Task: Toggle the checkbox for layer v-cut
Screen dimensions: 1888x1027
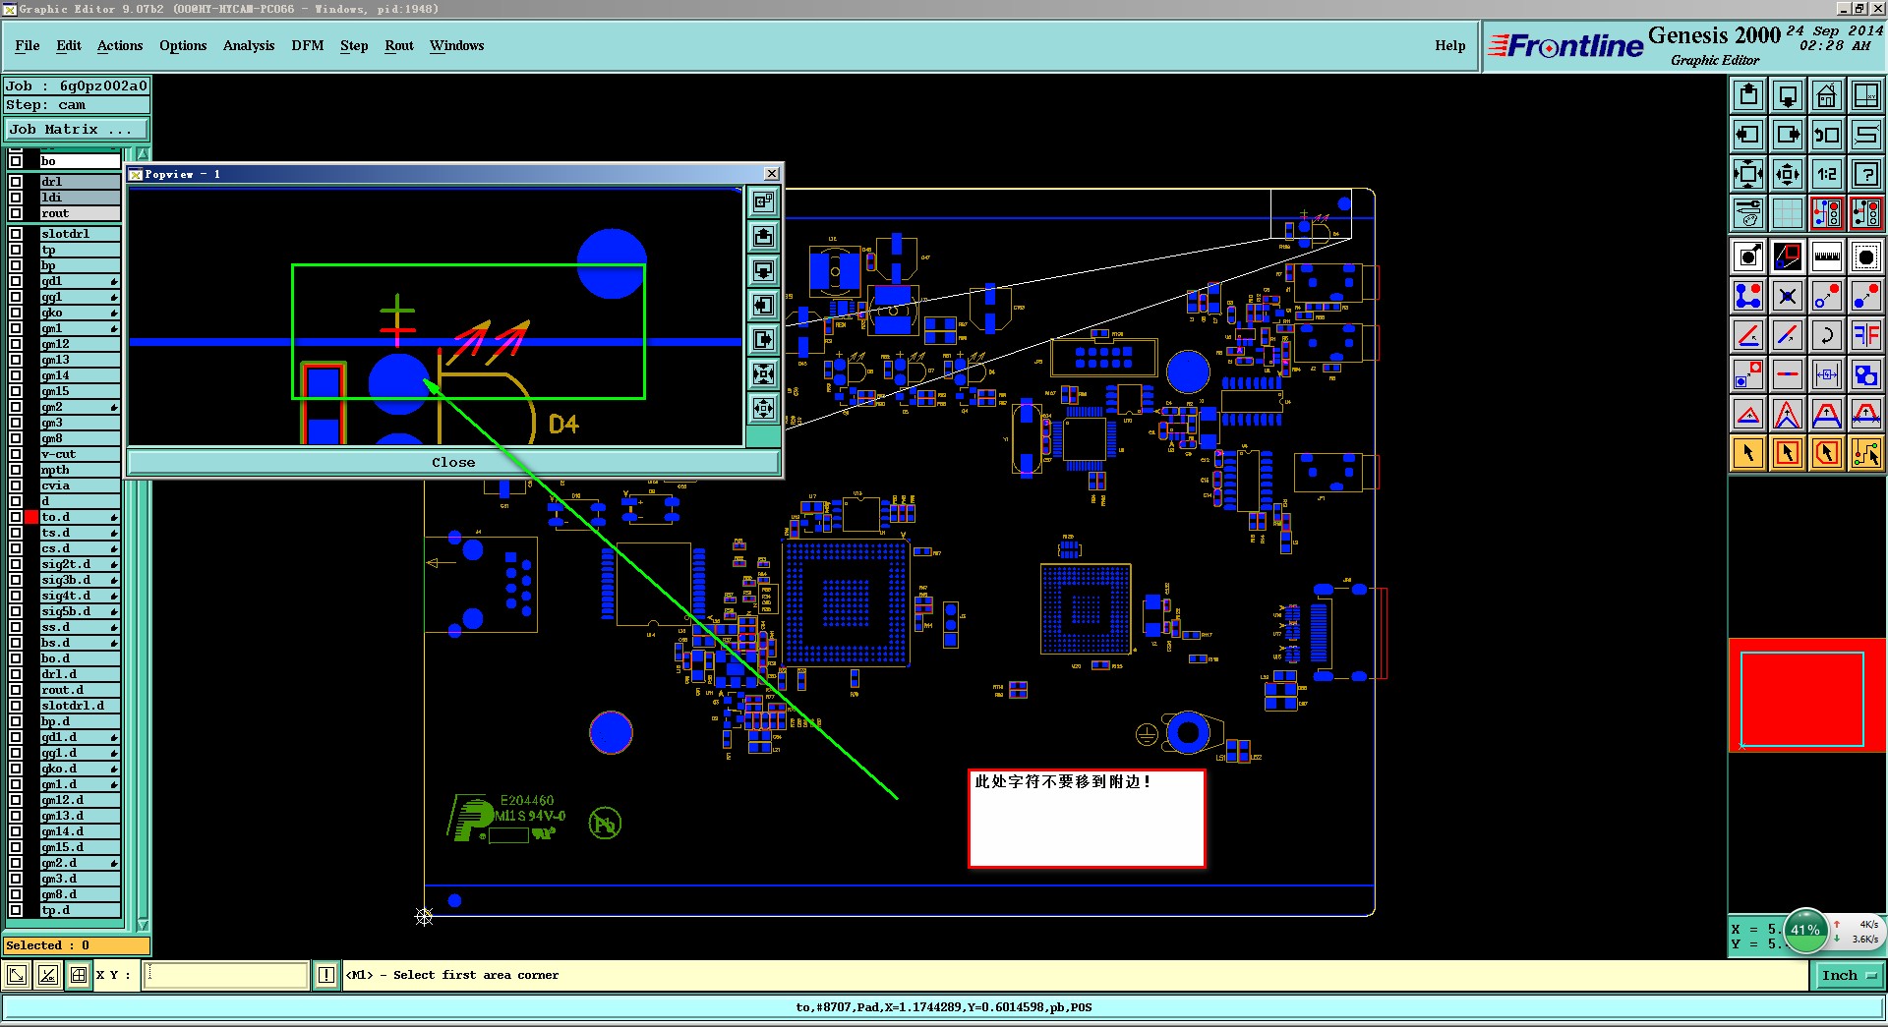Action: (16, 454)
